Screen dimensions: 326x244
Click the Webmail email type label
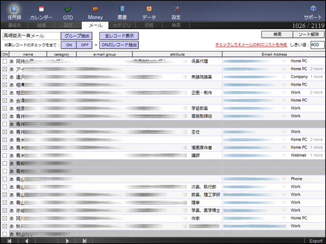point(298,155)
